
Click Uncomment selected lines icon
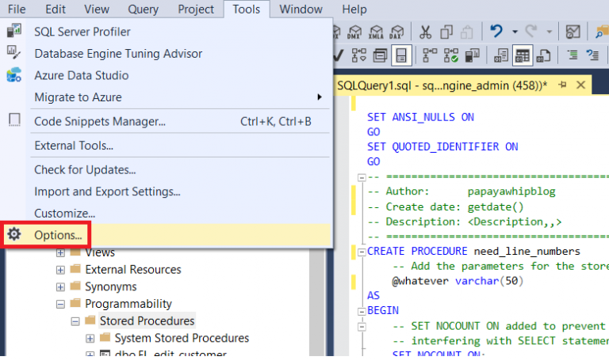(x=592, y=55)
